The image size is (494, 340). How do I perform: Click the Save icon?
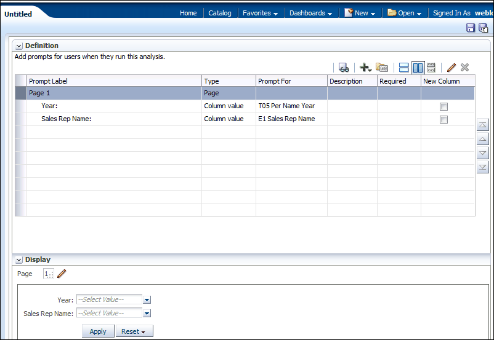point(471,28)
